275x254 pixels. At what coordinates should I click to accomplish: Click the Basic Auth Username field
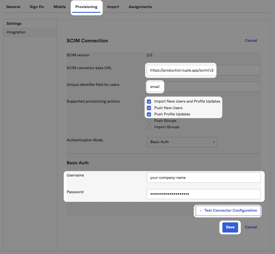(x=203, y=177)
